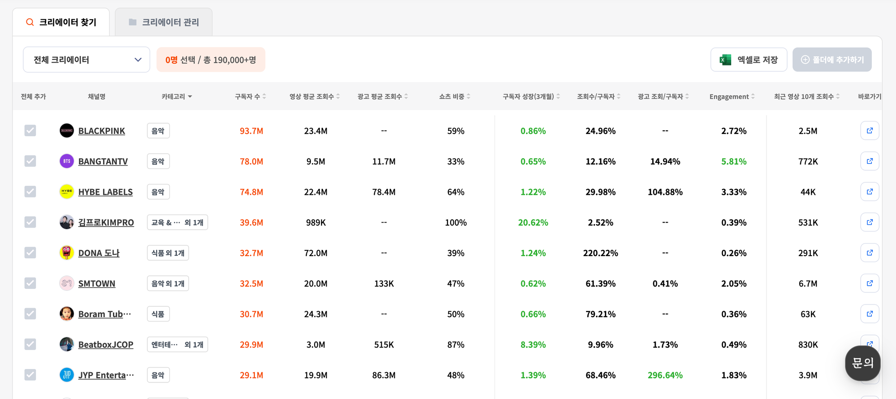This screenshot has height=399, width=896.
Task: Sort by 영상 평균 조회수 column
Action: [314, 96]
